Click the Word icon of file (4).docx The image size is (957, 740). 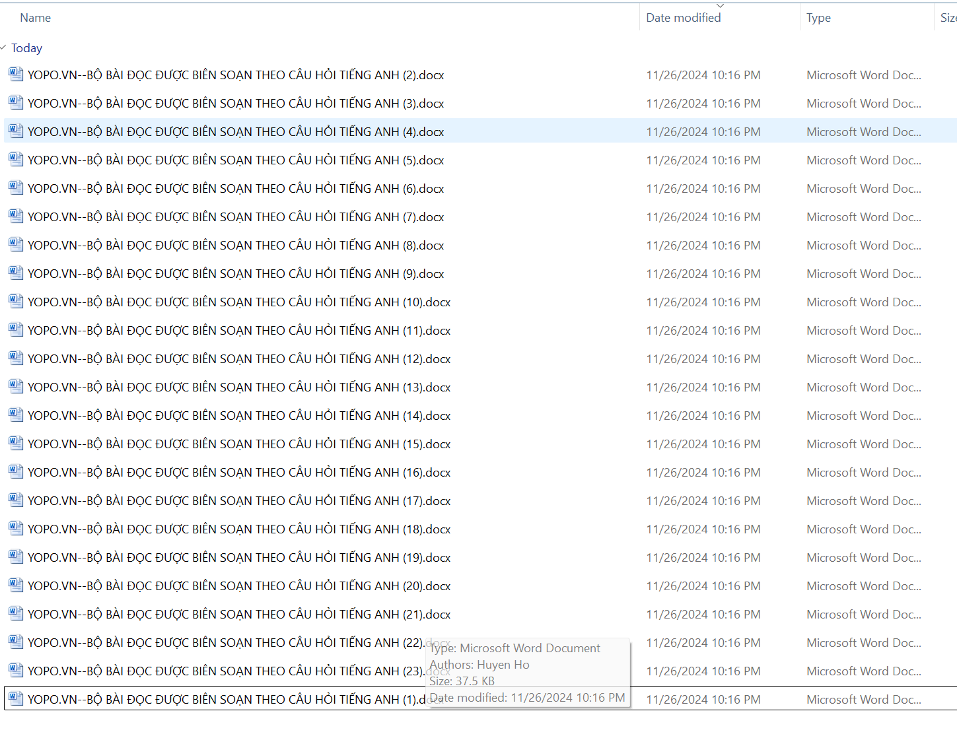[16, 131]
